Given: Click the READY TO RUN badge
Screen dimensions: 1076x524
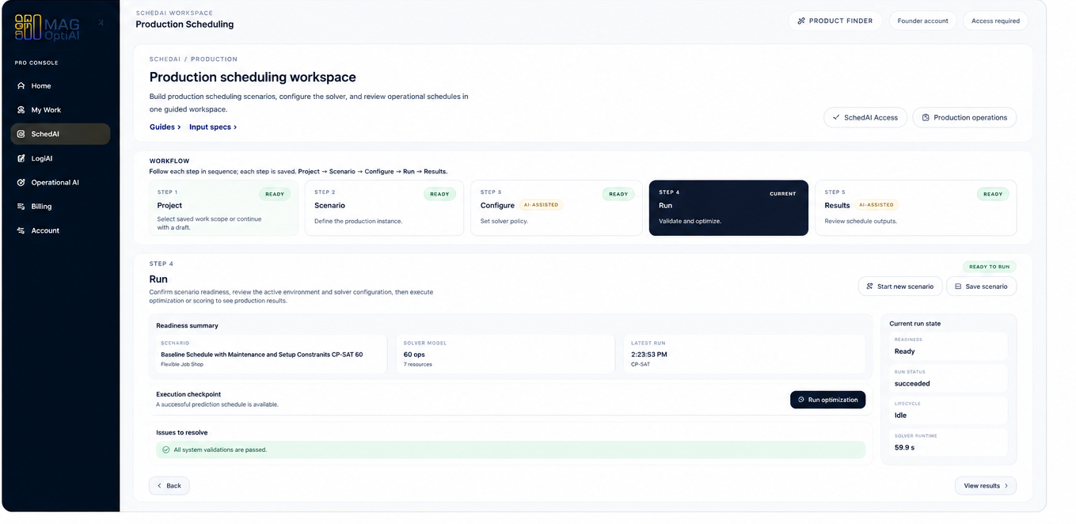Looking at the screenshot, I should (x=990, y=267).
